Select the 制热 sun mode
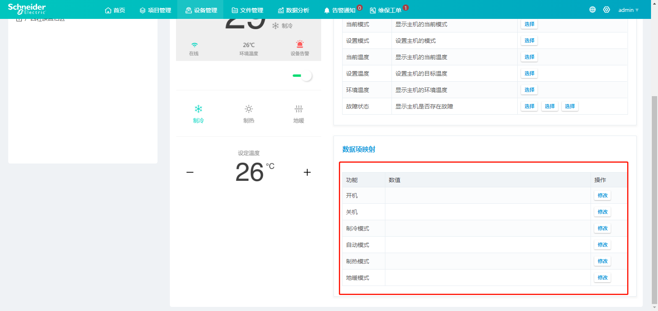The height and width of the screenshot is (311, 658). [x=248, y=114]
